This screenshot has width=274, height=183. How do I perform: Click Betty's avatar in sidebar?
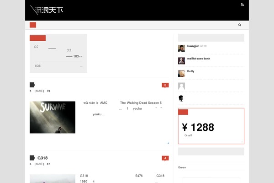[181, 73]
